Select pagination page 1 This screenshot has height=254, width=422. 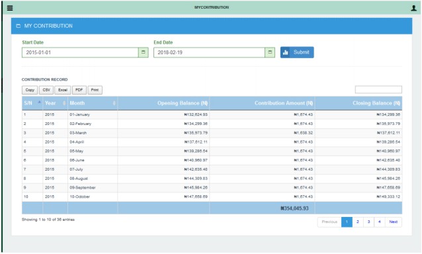[x=347, y=222]
